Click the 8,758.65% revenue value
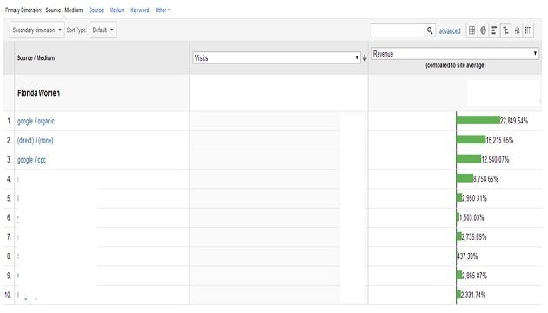548x313 pixels. tap(485, 179)
